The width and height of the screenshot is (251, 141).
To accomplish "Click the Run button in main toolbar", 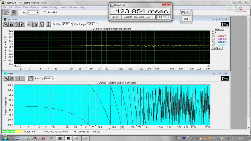I will (x=6, y=13).
